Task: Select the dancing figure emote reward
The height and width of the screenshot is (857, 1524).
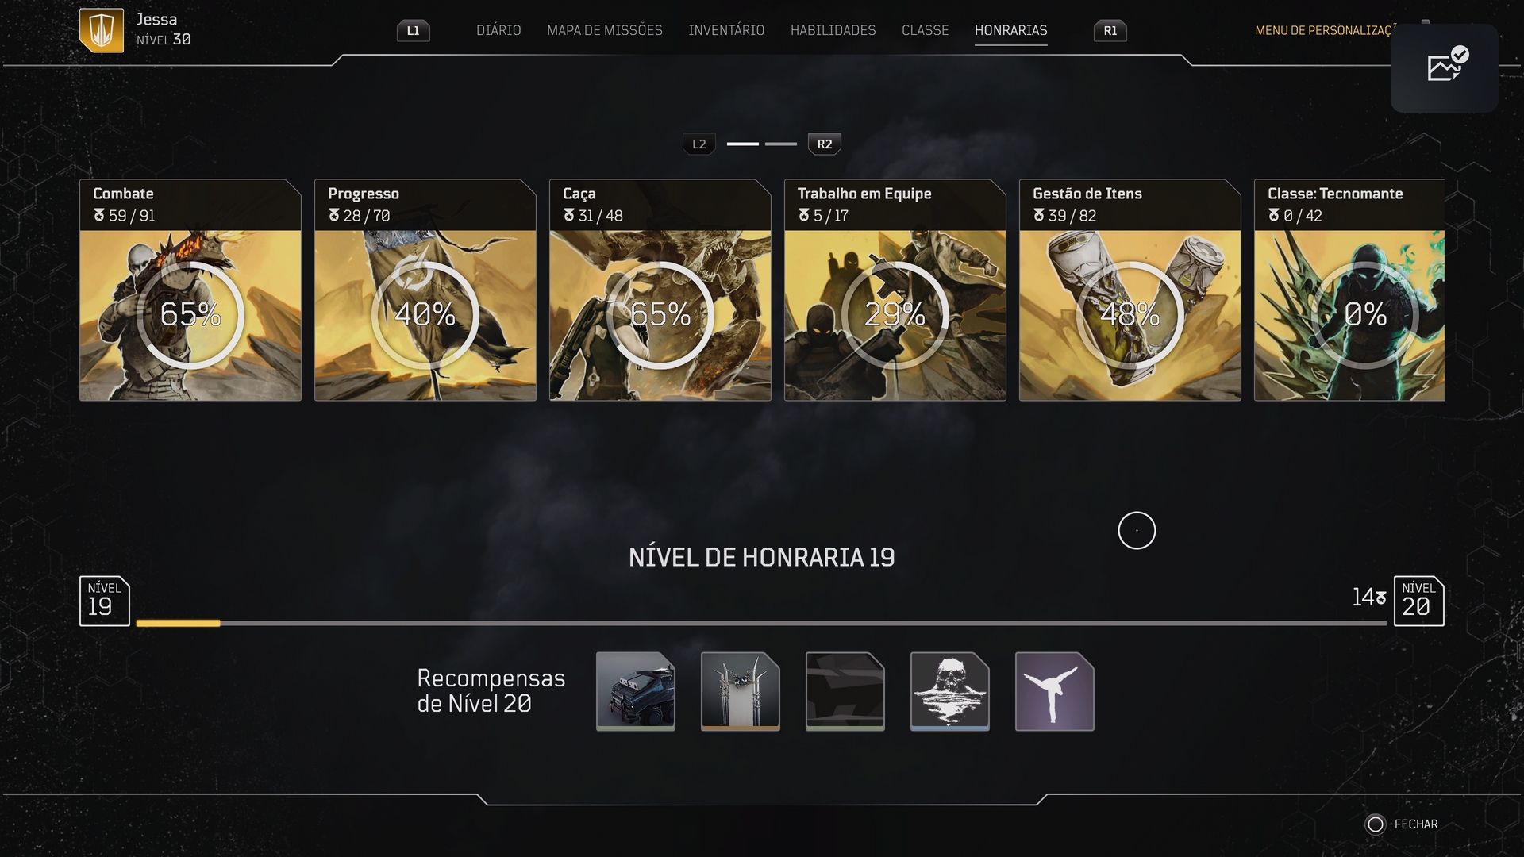Action: click(x=1055, y=691)
